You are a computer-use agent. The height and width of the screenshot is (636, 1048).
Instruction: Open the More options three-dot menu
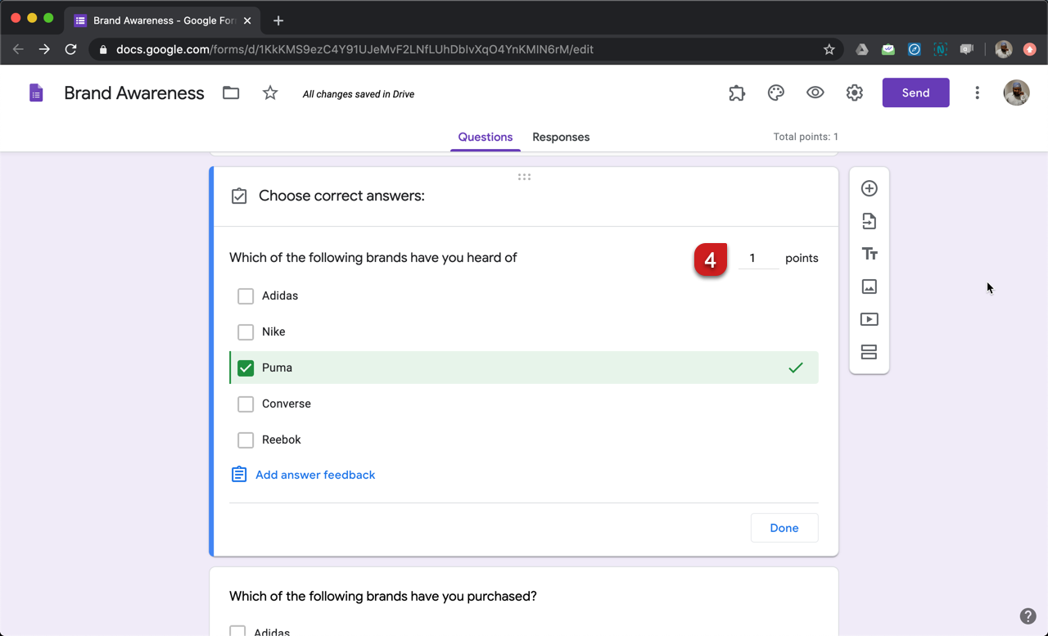coord(977,93)
